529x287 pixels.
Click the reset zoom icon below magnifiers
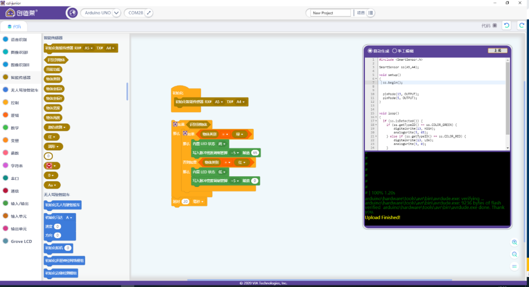tap(514, 266)
